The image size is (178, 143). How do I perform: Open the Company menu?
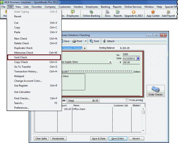[x=50, y=7]
